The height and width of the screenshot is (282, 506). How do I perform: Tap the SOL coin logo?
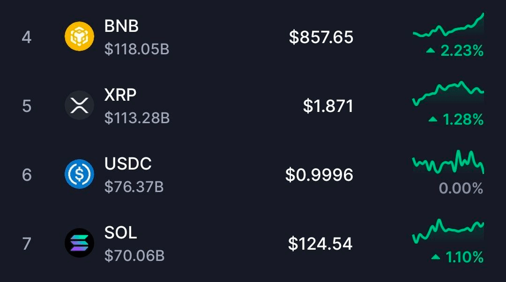tap(79, 243)
